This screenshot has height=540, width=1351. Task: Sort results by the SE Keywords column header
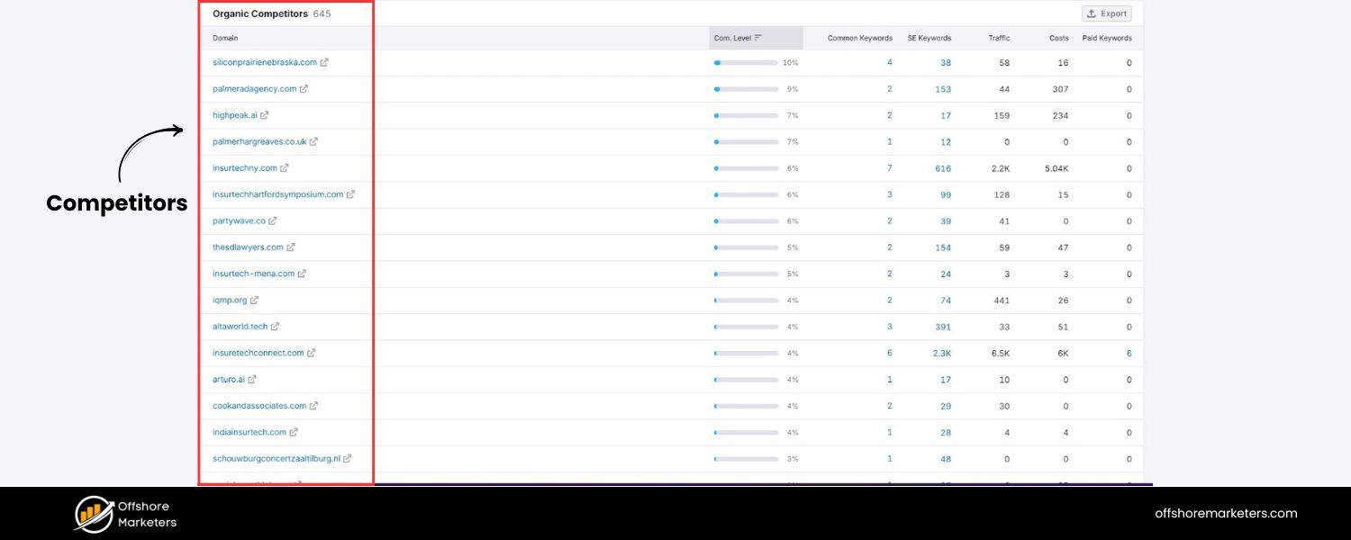click(x=929, y=37)
